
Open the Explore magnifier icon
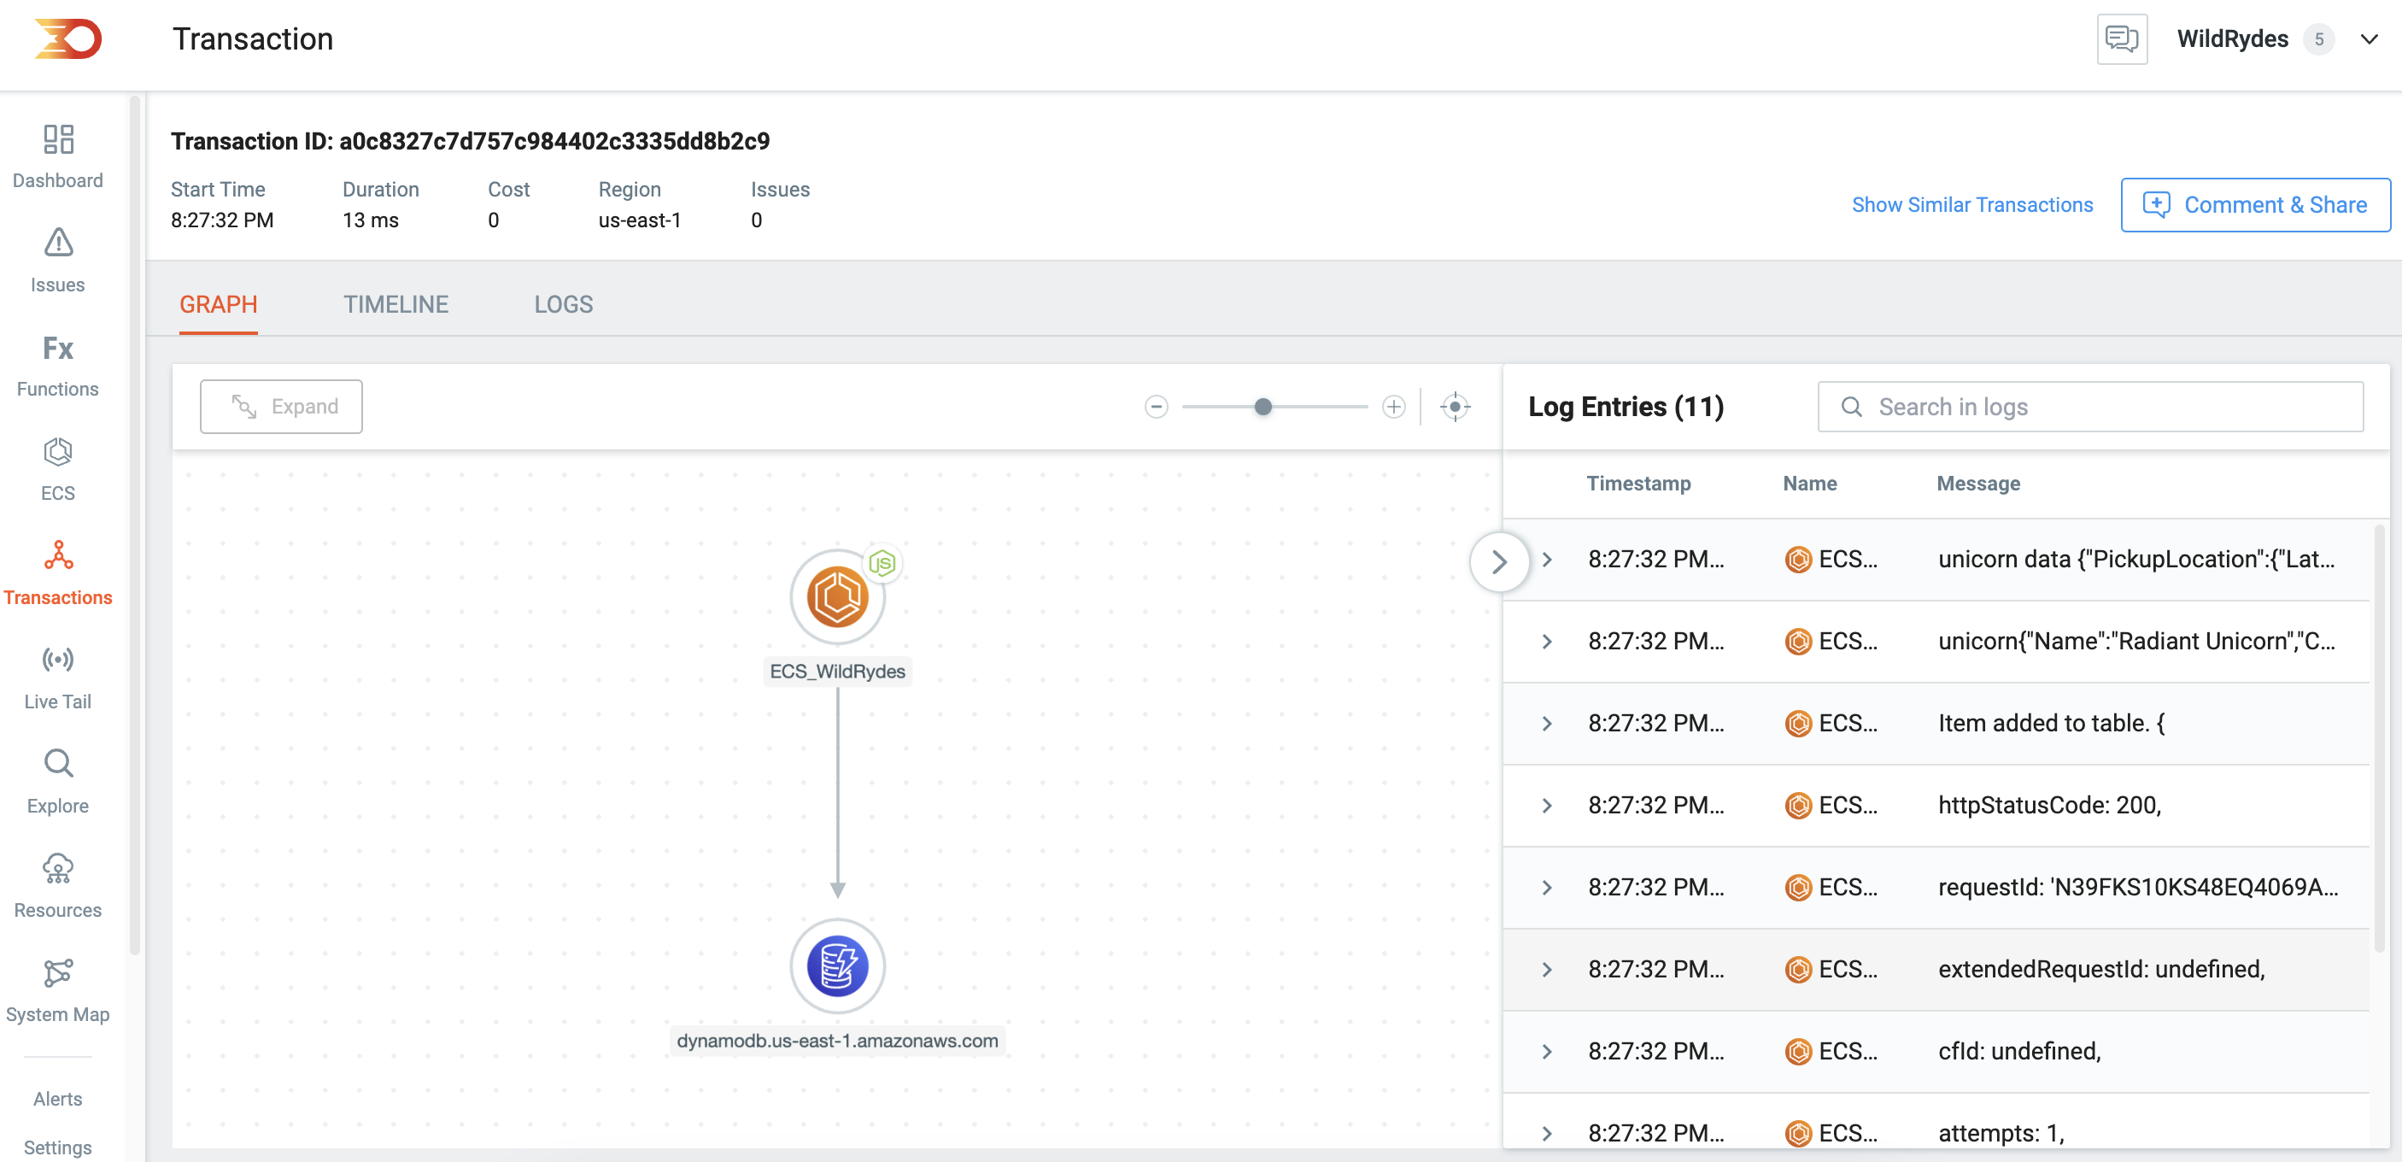(58, 764)
